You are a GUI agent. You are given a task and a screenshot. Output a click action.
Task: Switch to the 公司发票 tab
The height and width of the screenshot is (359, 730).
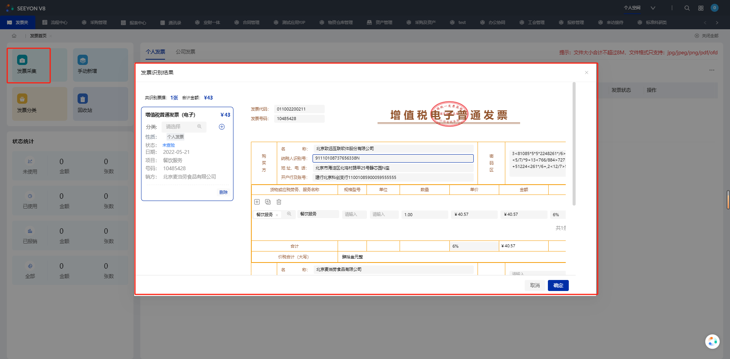pyautogui.click(x=185, y=52)
